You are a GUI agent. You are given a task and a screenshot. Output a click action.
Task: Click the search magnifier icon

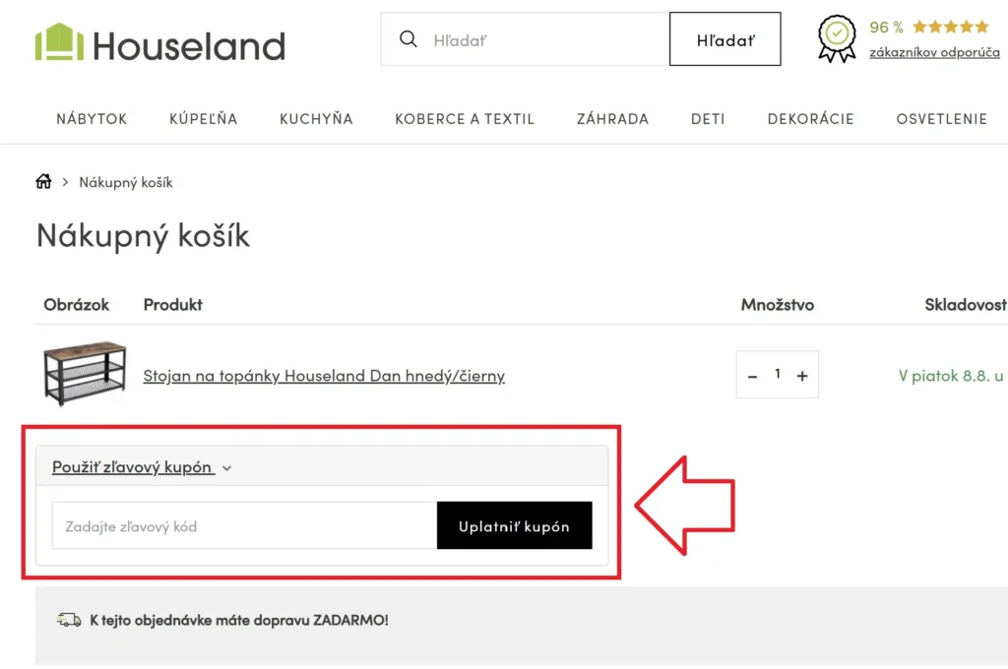408,39
